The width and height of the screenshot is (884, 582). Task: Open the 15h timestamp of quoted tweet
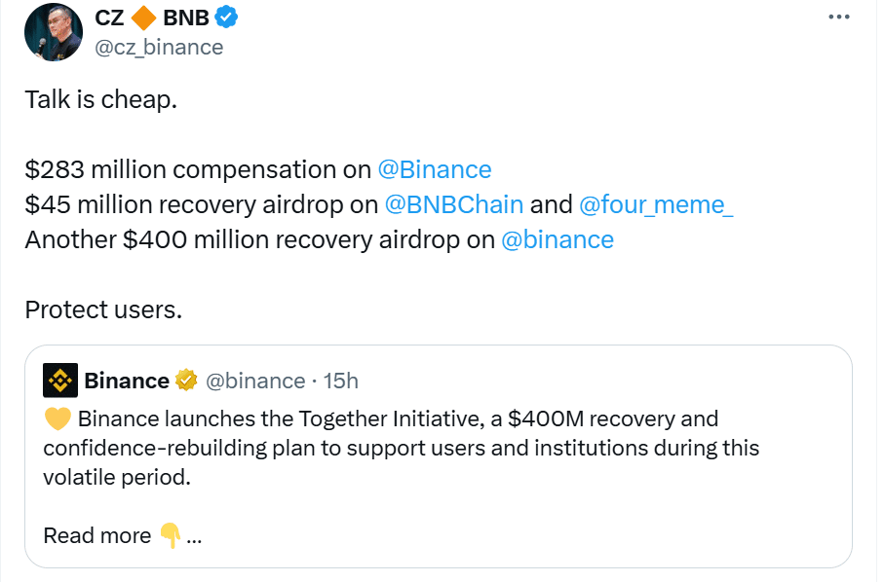pyautogui.click(x=341, y=381)
